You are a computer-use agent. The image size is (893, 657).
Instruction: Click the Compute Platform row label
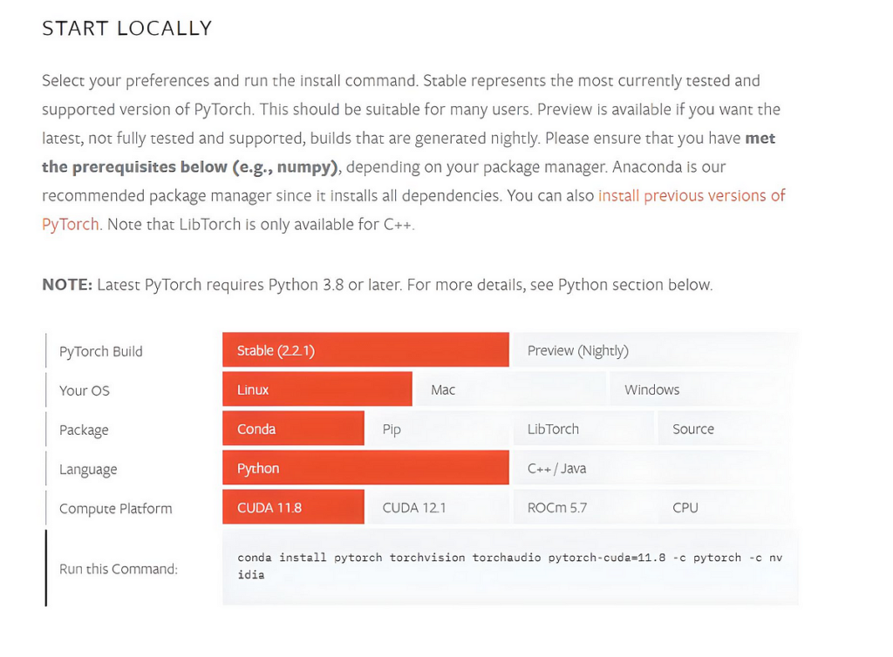tap(115, 508)
